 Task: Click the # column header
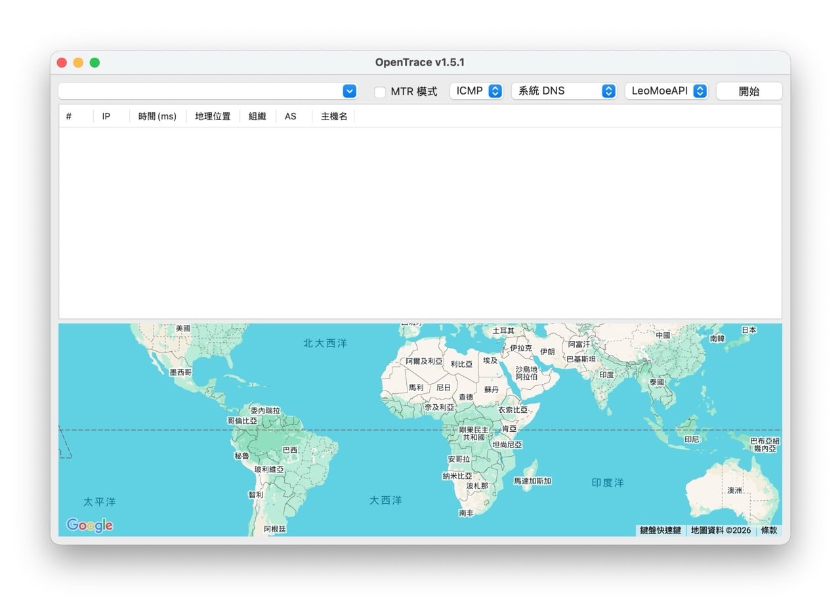[x=68, y=116]
